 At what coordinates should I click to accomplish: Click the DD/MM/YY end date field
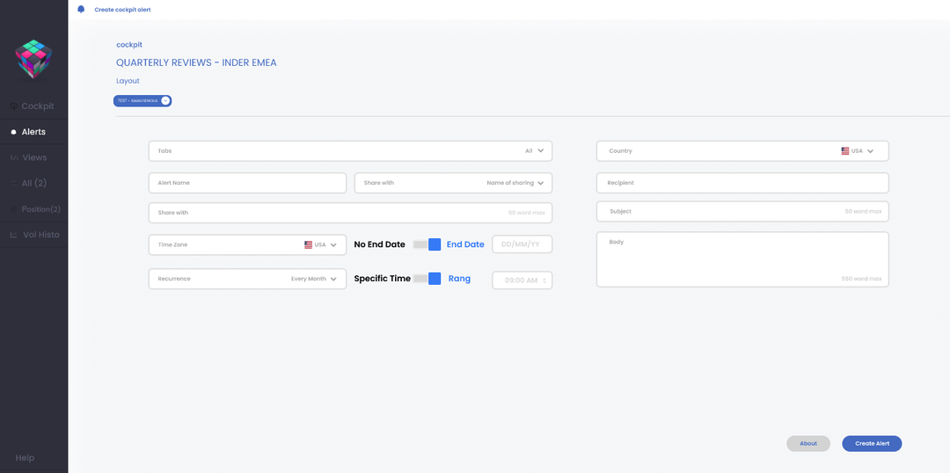522,244
